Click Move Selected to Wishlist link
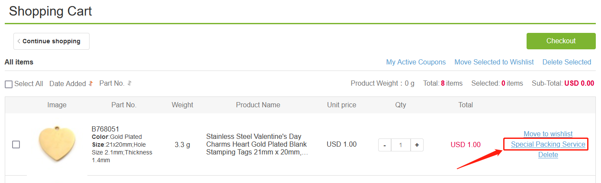This screenshot has height=183, width=601. pos(494,62)
